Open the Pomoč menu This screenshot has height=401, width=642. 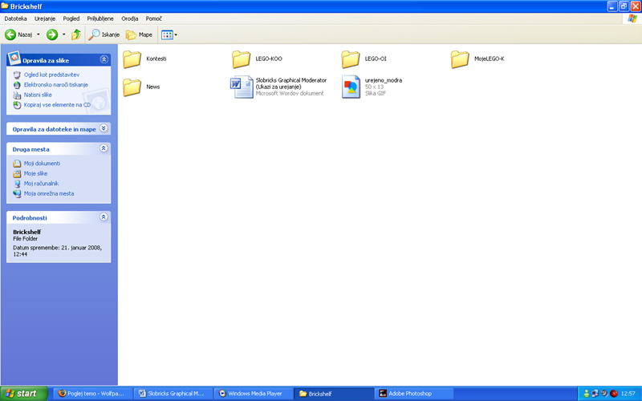pyautogui.click(x=154, y=18)
